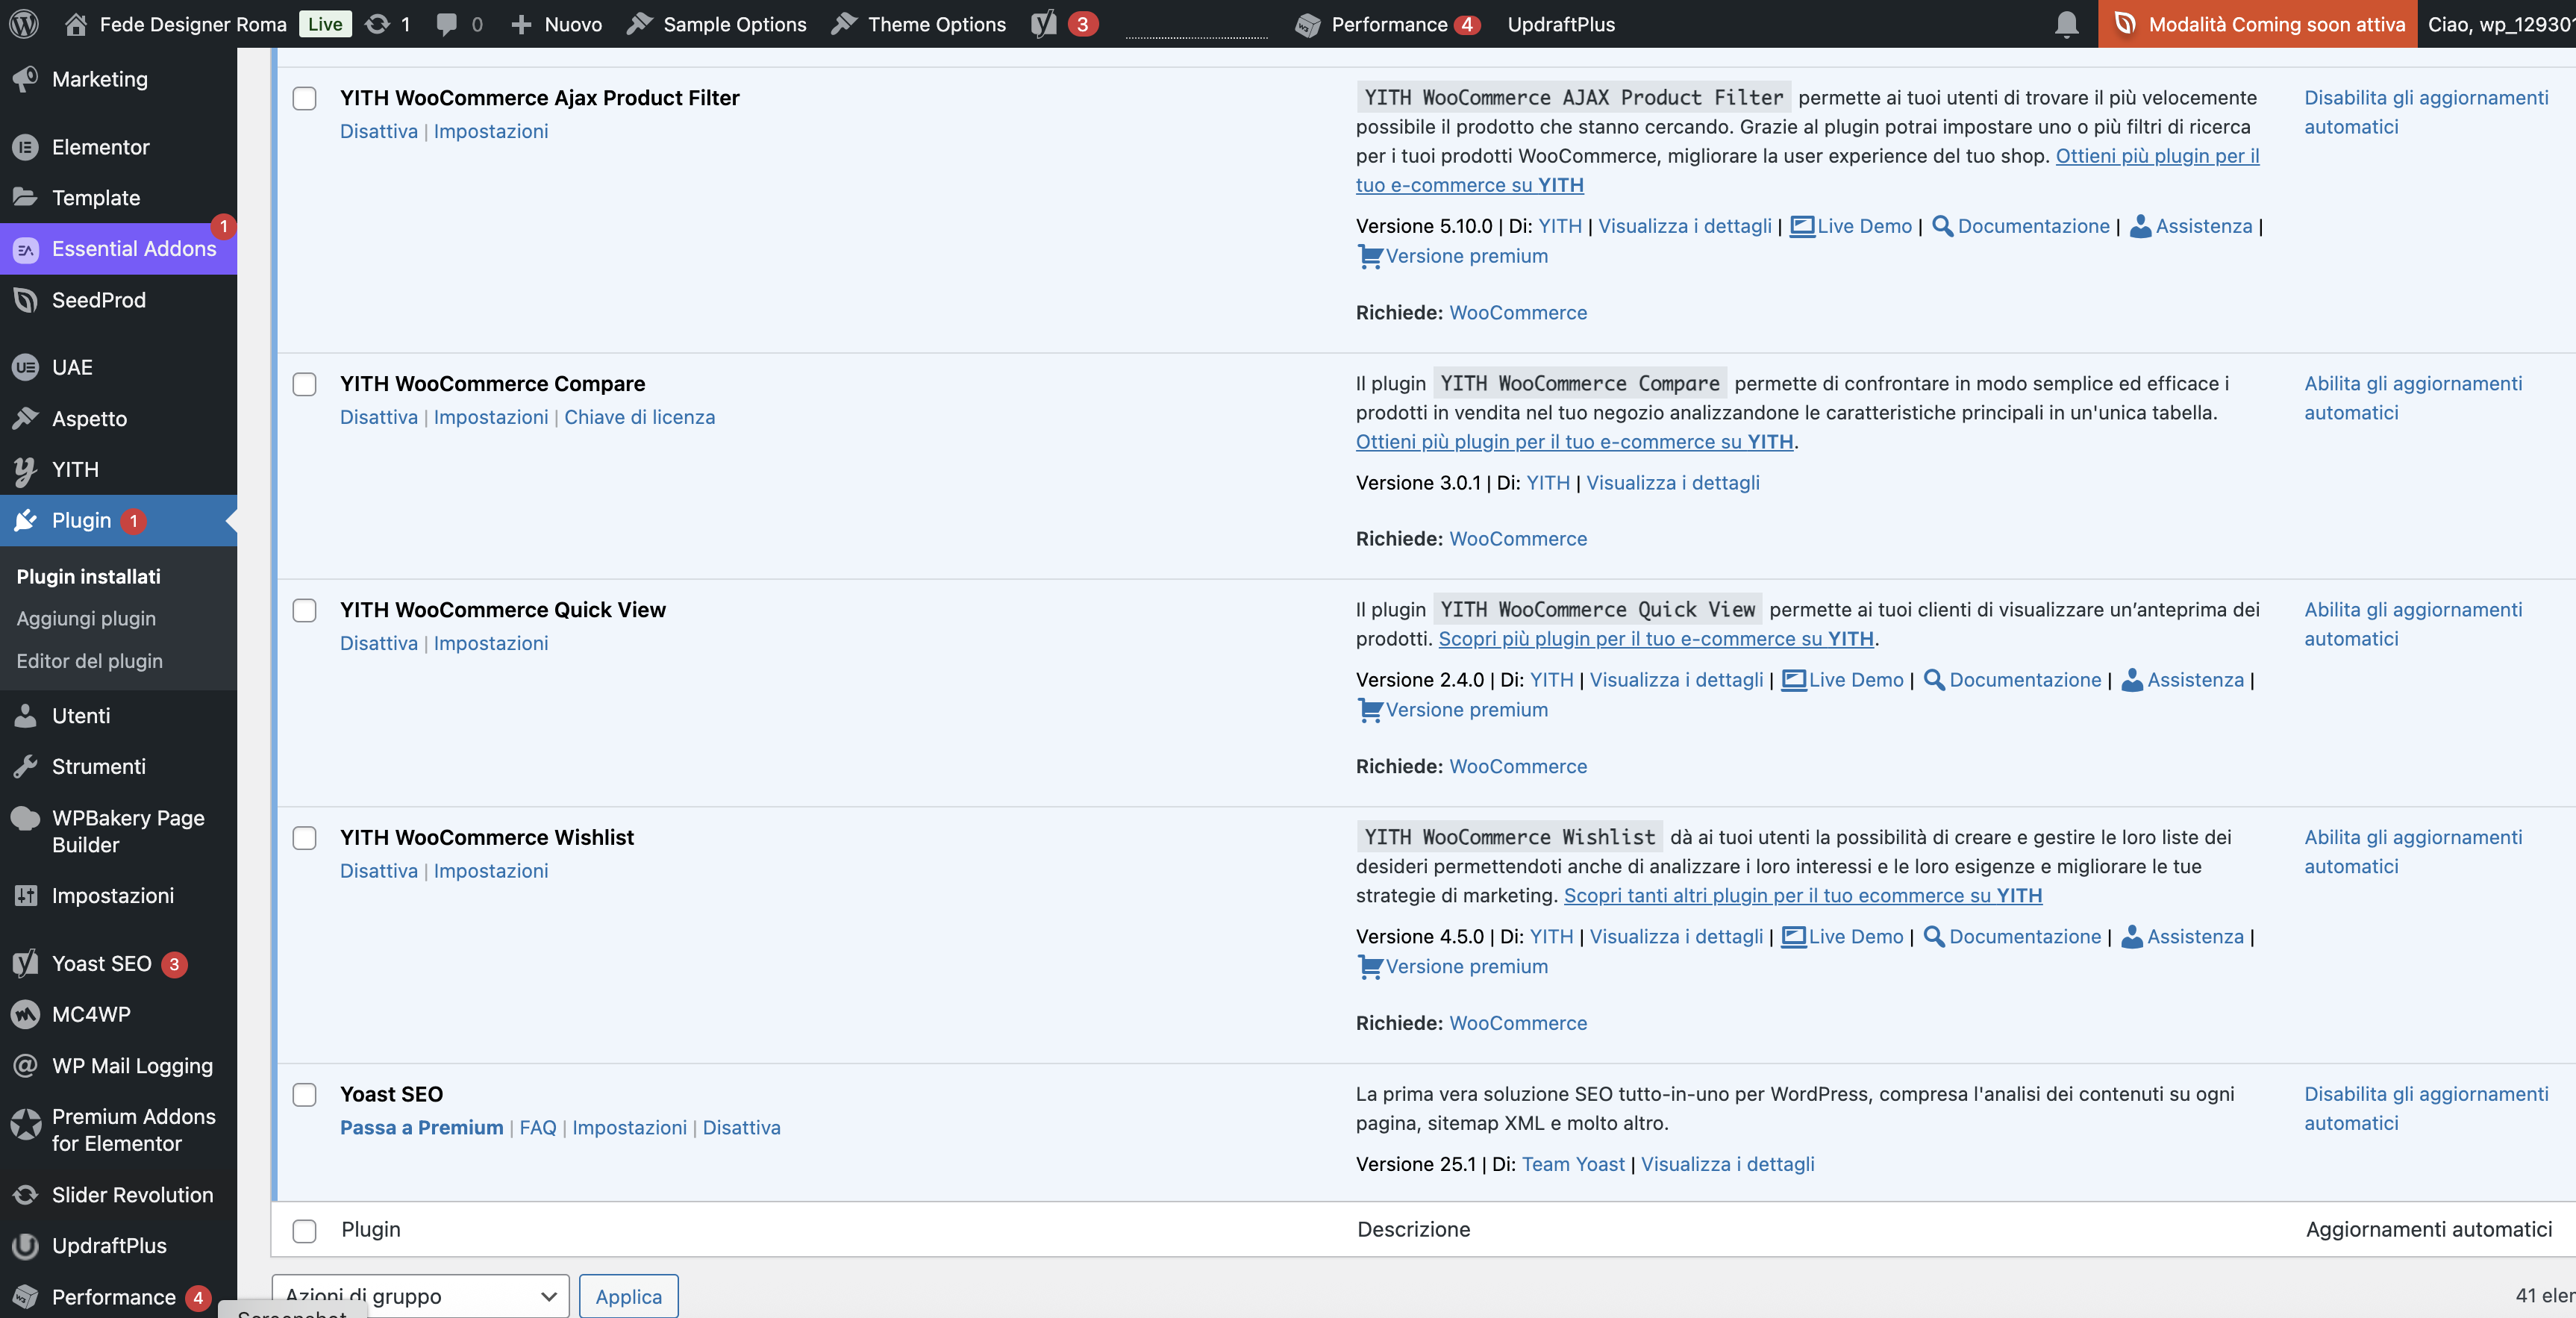Click the Applica button
This screenshot has height=1318, width=2576.
click(x=629, y=1296)
